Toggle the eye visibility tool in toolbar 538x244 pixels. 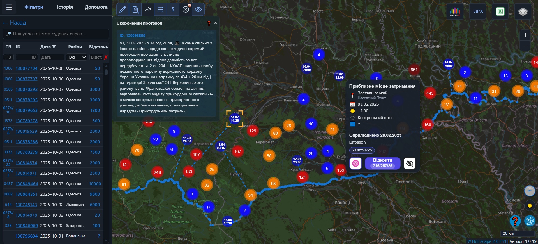click(198, 10)
